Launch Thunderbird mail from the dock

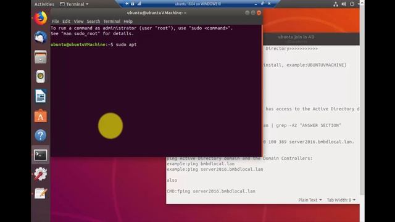[x=41, y=37]
